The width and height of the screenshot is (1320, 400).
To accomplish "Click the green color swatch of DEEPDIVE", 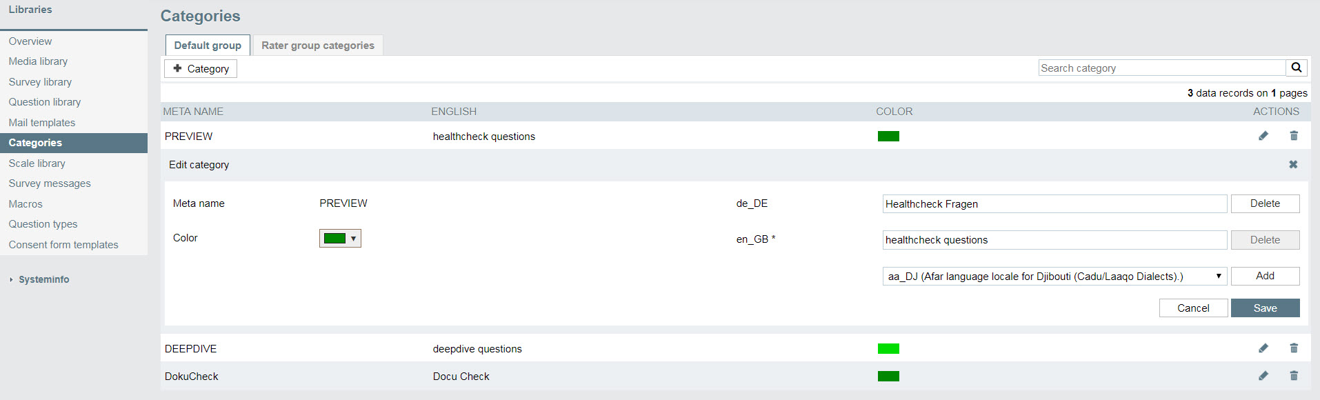I will (888, 348).
